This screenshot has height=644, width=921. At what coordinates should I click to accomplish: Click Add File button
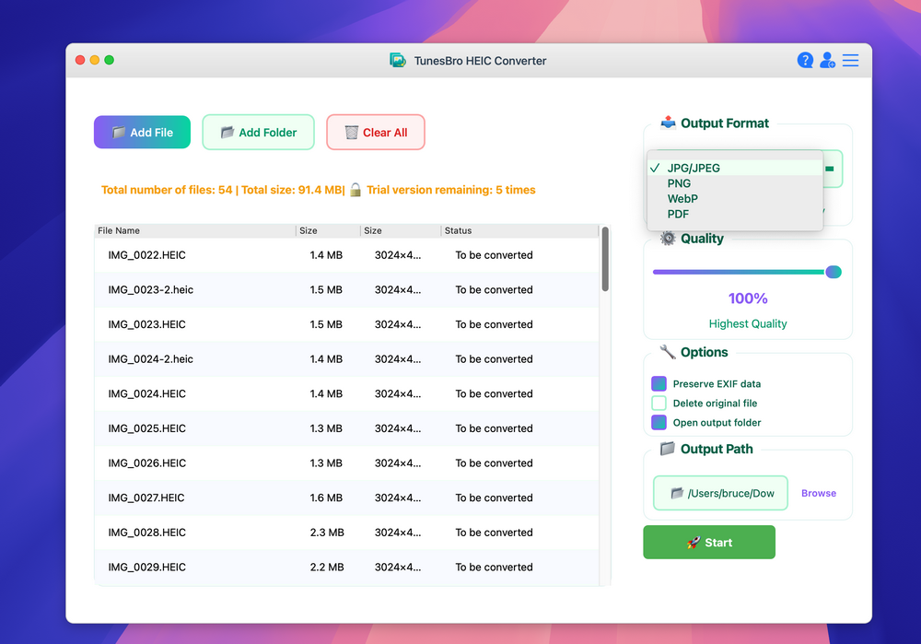tap(142, 132)
